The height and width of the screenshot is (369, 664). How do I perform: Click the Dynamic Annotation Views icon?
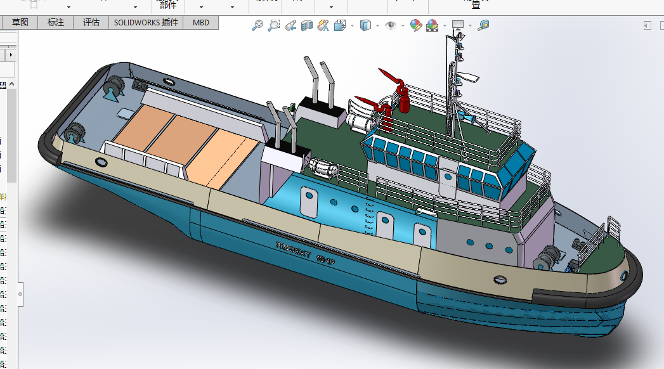(323, 25)
